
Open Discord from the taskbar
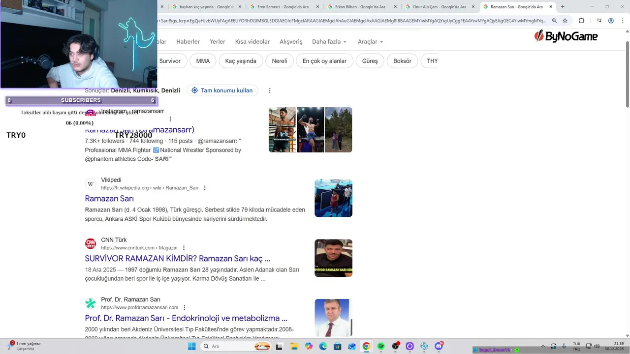coord(439,346)
